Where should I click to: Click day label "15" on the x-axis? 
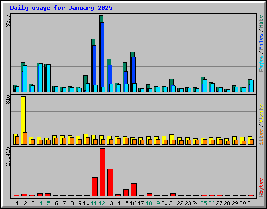pyautogui.click(x=125, y=203)
